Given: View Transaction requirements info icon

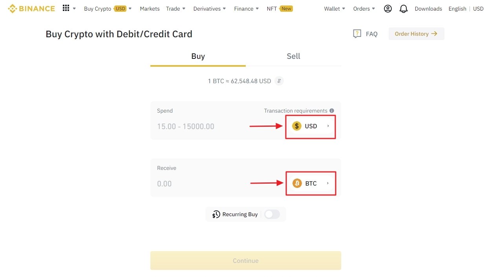Looking at the screenshot, I should tap(332, 110).
